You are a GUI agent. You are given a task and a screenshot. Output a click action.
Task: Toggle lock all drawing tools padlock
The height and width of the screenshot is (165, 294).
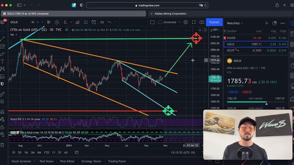[x=2, y=127]
